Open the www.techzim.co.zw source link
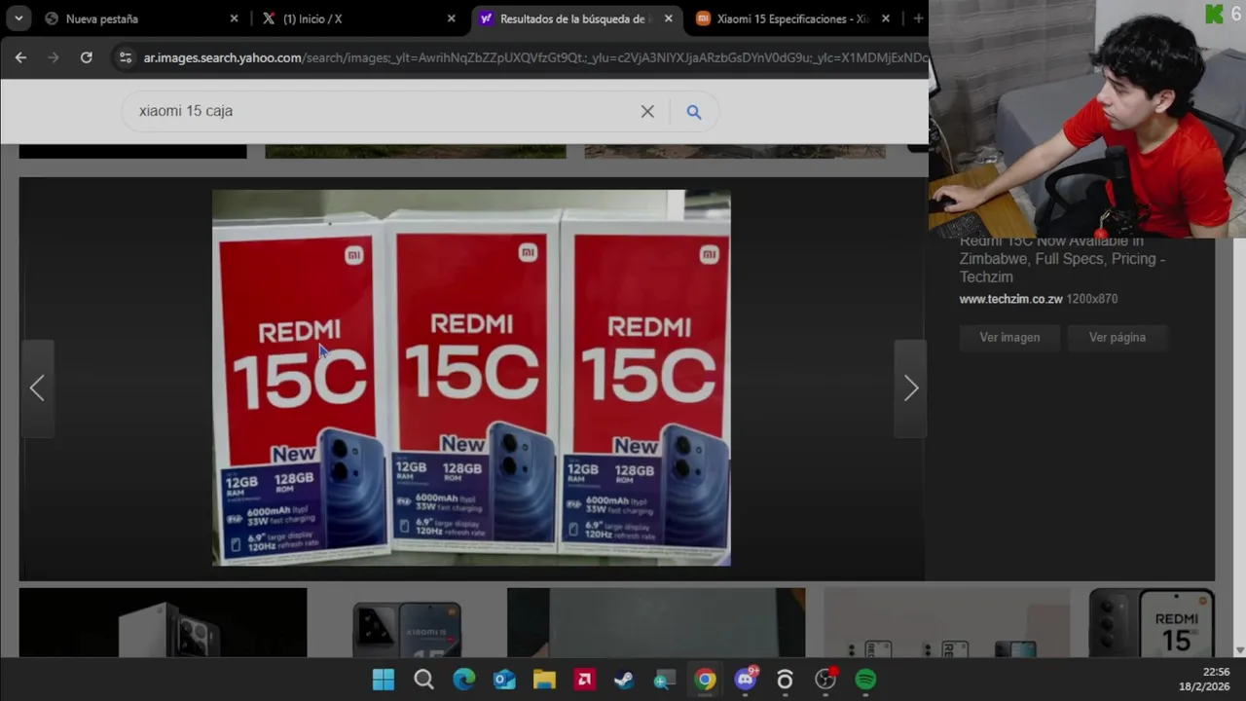This screenshot has width=1246, height=701. 1010,299
